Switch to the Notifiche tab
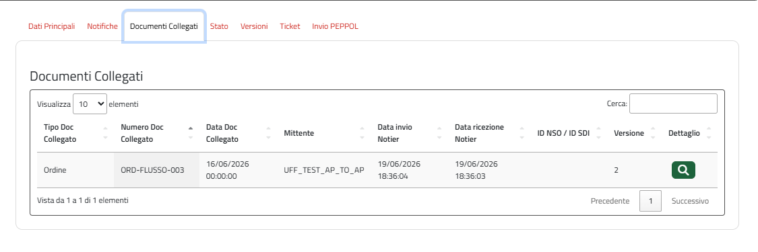This screenshot has width=758, height=252. point(102,26)
